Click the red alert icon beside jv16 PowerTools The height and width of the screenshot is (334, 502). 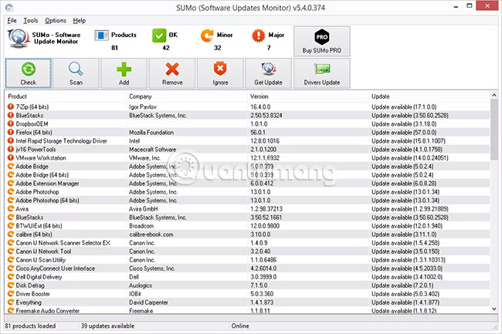(x=11, y=150)
